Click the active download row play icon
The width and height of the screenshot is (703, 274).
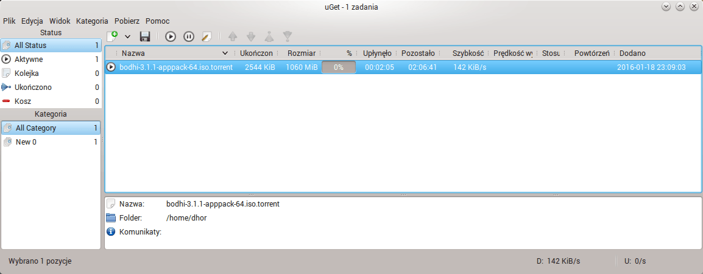pyautogui.click(x=111, y=67)
